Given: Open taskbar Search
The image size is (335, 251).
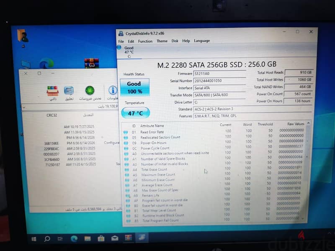Looking at the screenshot, I should (x=47, y=238).
